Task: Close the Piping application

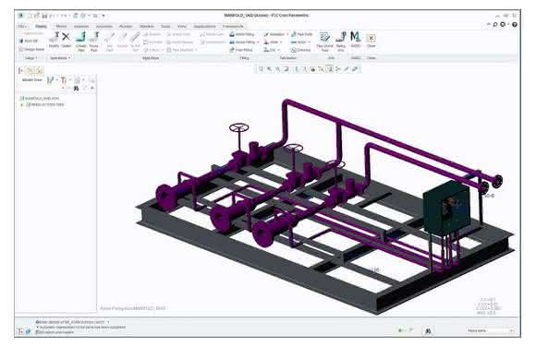Action: pyautogui.click(x=371, y=41)
